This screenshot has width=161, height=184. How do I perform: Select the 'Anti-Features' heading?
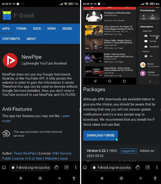pos(17,109)
